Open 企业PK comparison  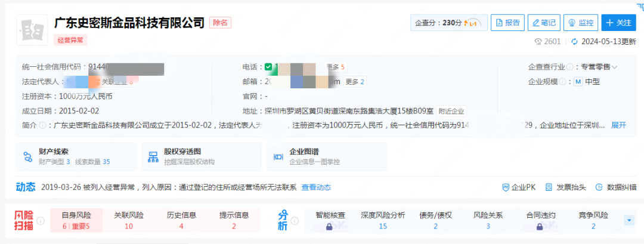pos(519,187)
